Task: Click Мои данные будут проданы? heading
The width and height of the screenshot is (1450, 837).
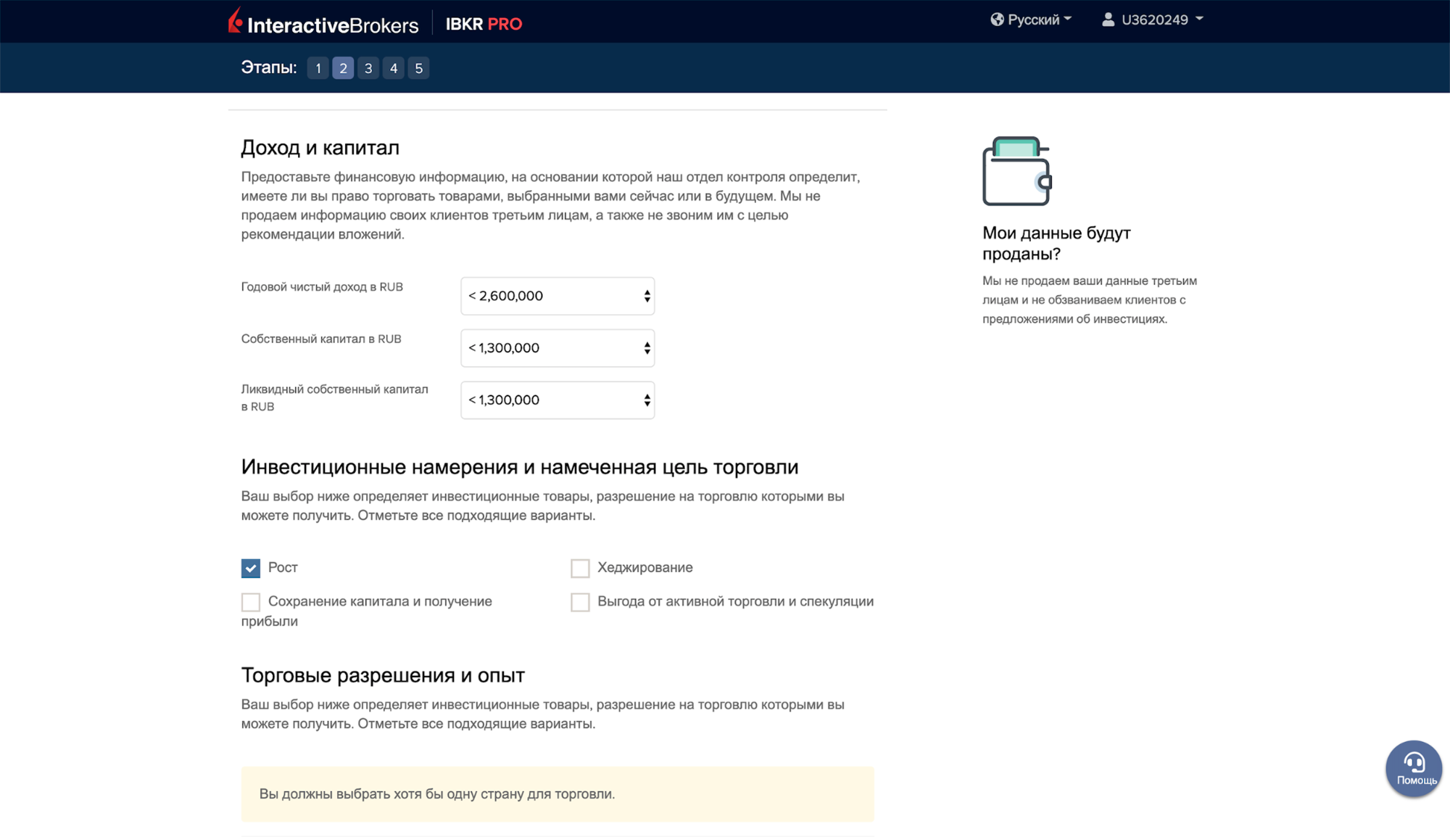Action: click(x=1056, y=243)
